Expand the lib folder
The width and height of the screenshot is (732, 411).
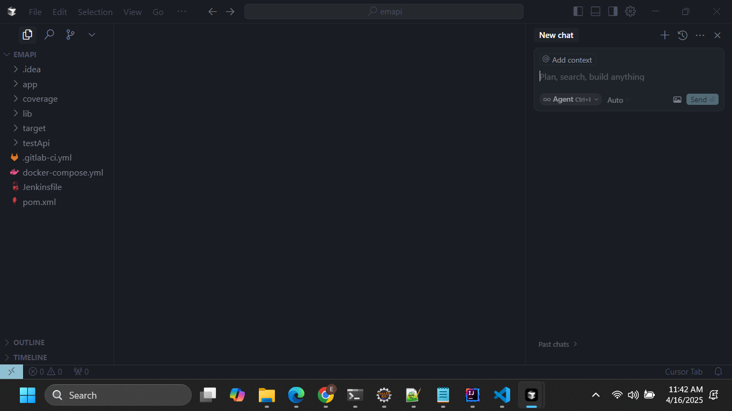(57, 113)
